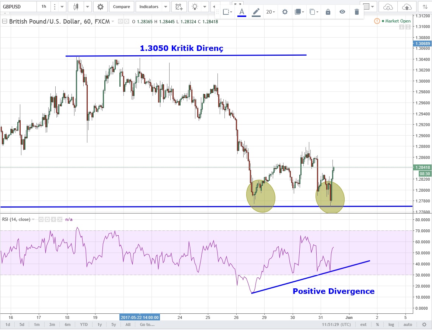The width and height of the screenshot is (432, 330).
Task: Create an alert with alarm clock icon
Action: 179,7
